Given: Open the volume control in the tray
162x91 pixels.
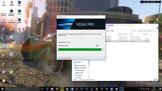Looking at the screenshot, I should coord(146,89).
